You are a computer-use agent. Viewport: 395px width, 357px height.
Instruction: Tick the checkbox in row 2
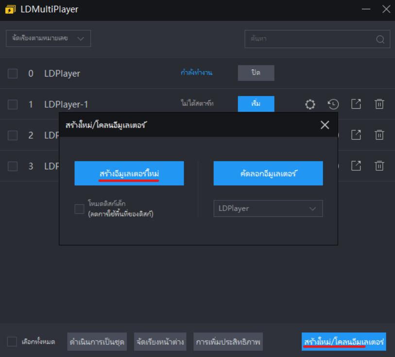click(x=13, y=135)
